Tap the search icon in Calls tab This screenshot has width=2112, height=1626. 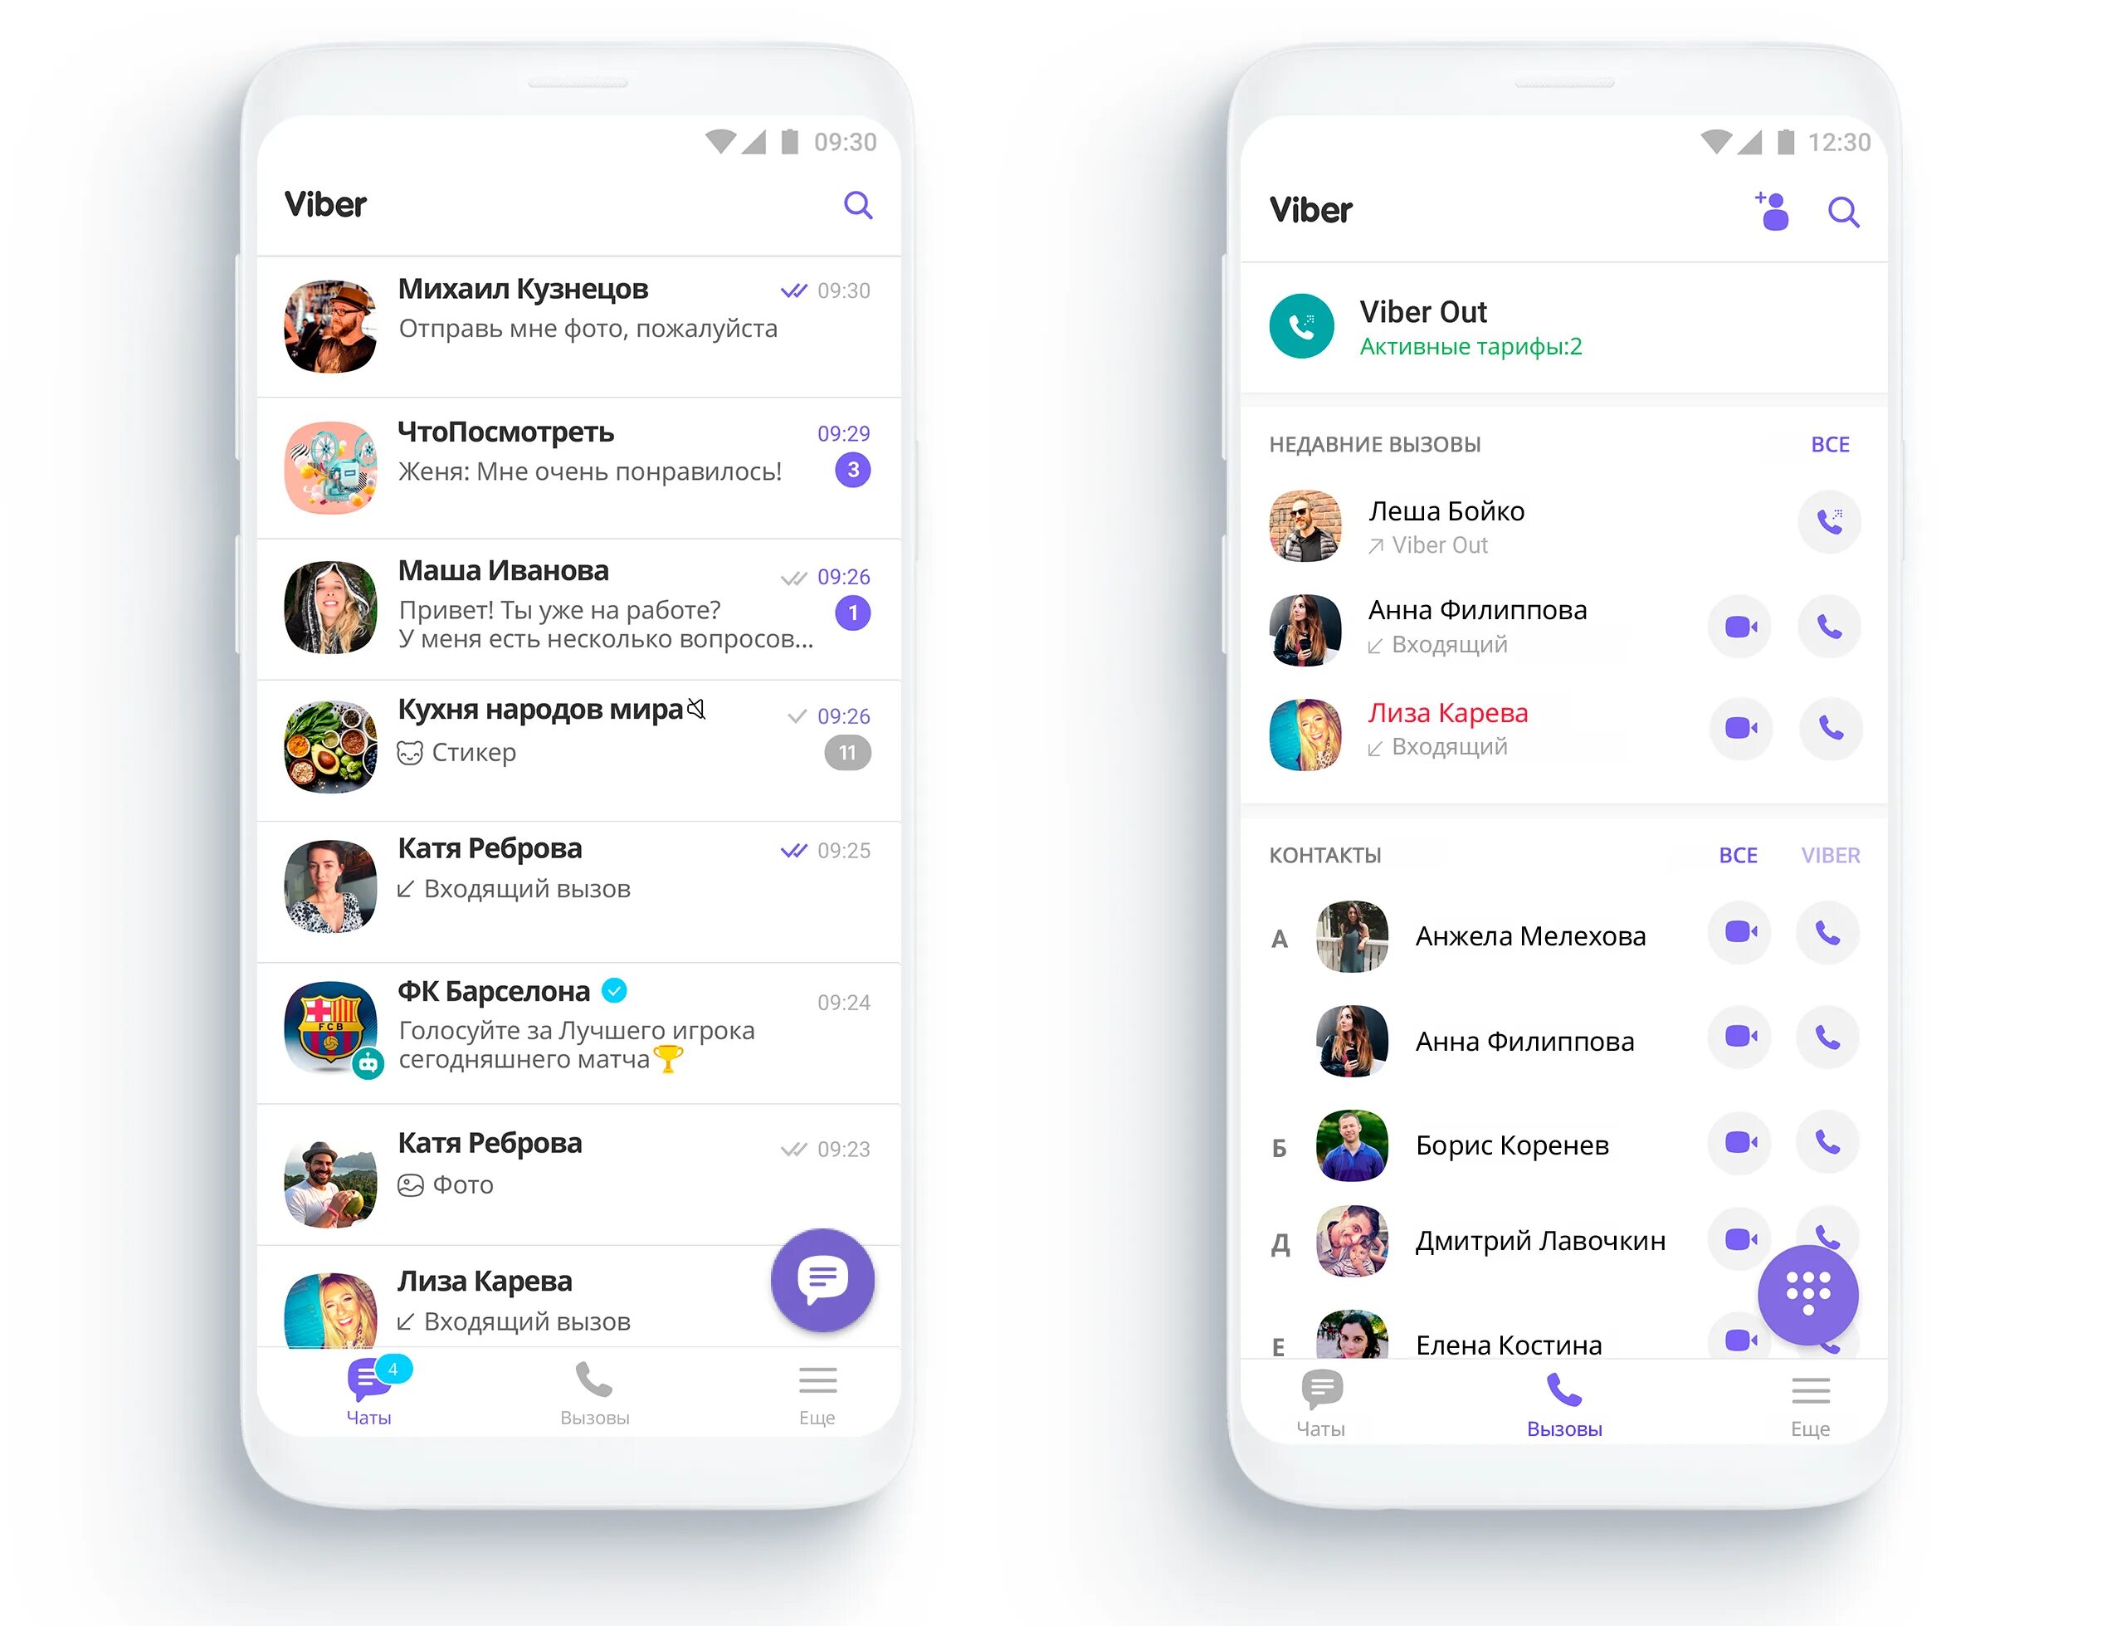(1842, 213)
